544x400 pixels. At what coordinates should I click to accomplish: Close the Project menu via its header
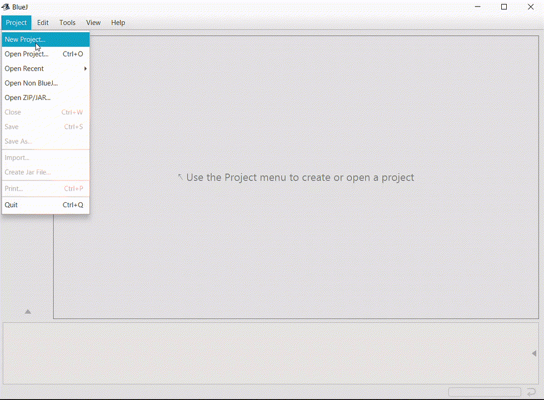16,23
